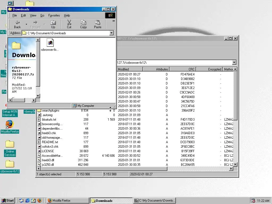The height and width of the screenshot is (204, 272).
Task: Copy the selected file
Action: (x=83, y=24)
